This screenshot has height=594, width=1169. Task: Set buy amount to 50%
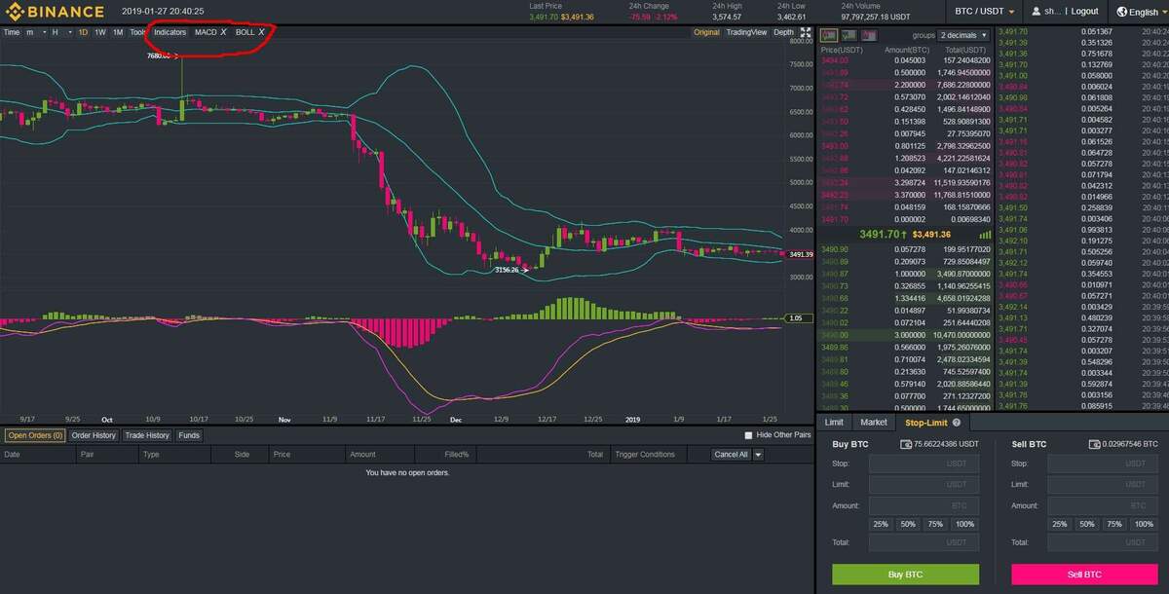click(908, 524)
